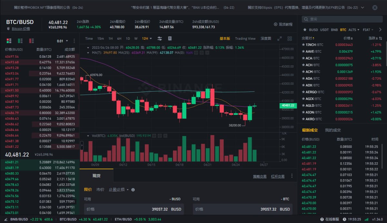Expand chart to fullscreen

(x=280, y=38)
